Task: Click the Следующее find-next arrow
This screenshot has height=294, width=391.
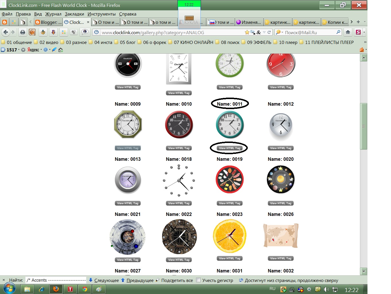Action: (104, 280)
